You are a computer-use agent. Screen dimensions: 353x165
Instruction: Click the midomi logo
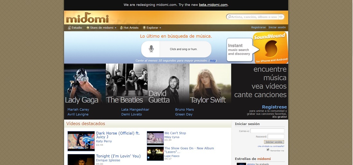pos(87,18)
